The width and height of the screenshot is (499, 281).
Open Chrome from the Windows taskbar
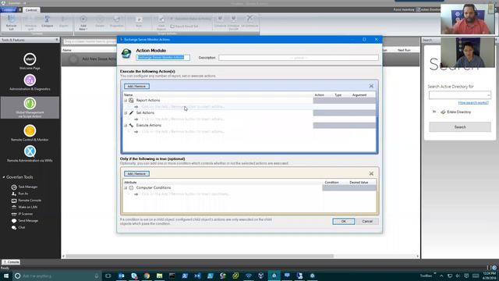coord(147,276)
